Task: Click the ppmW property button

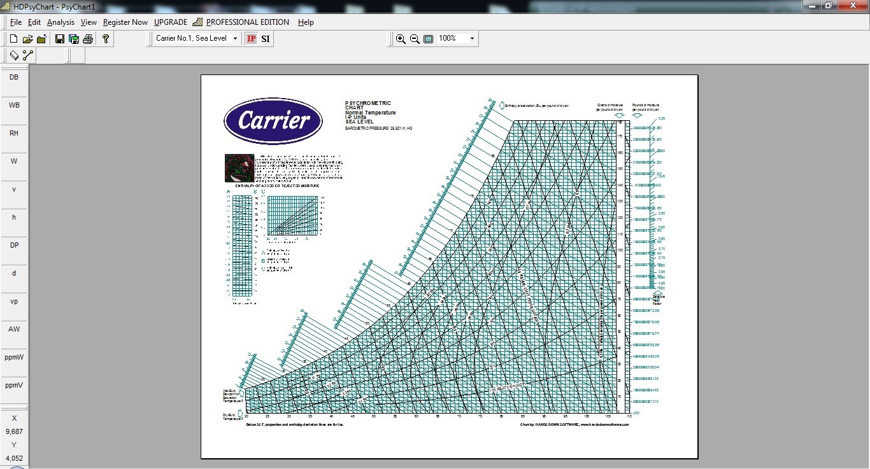Action: pyautogui.click(x=14, y=358)
